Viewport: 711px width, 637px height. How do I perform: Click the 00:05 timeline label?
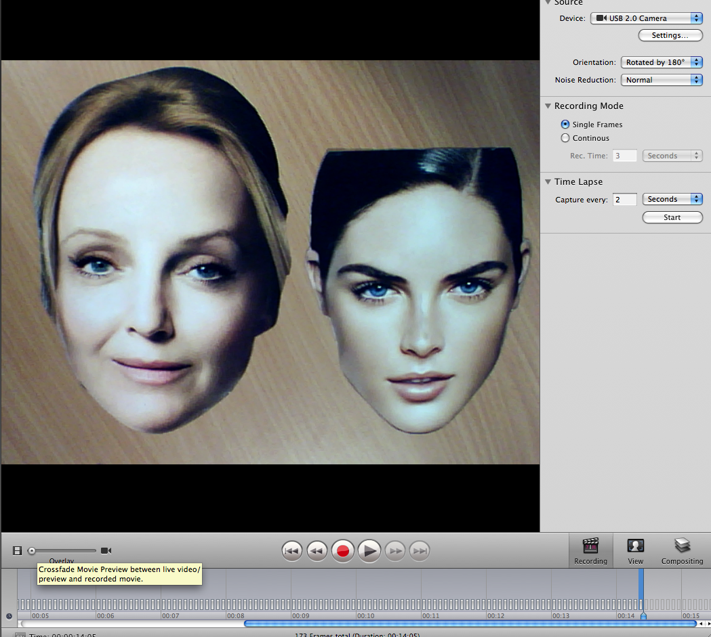[41, 616]
